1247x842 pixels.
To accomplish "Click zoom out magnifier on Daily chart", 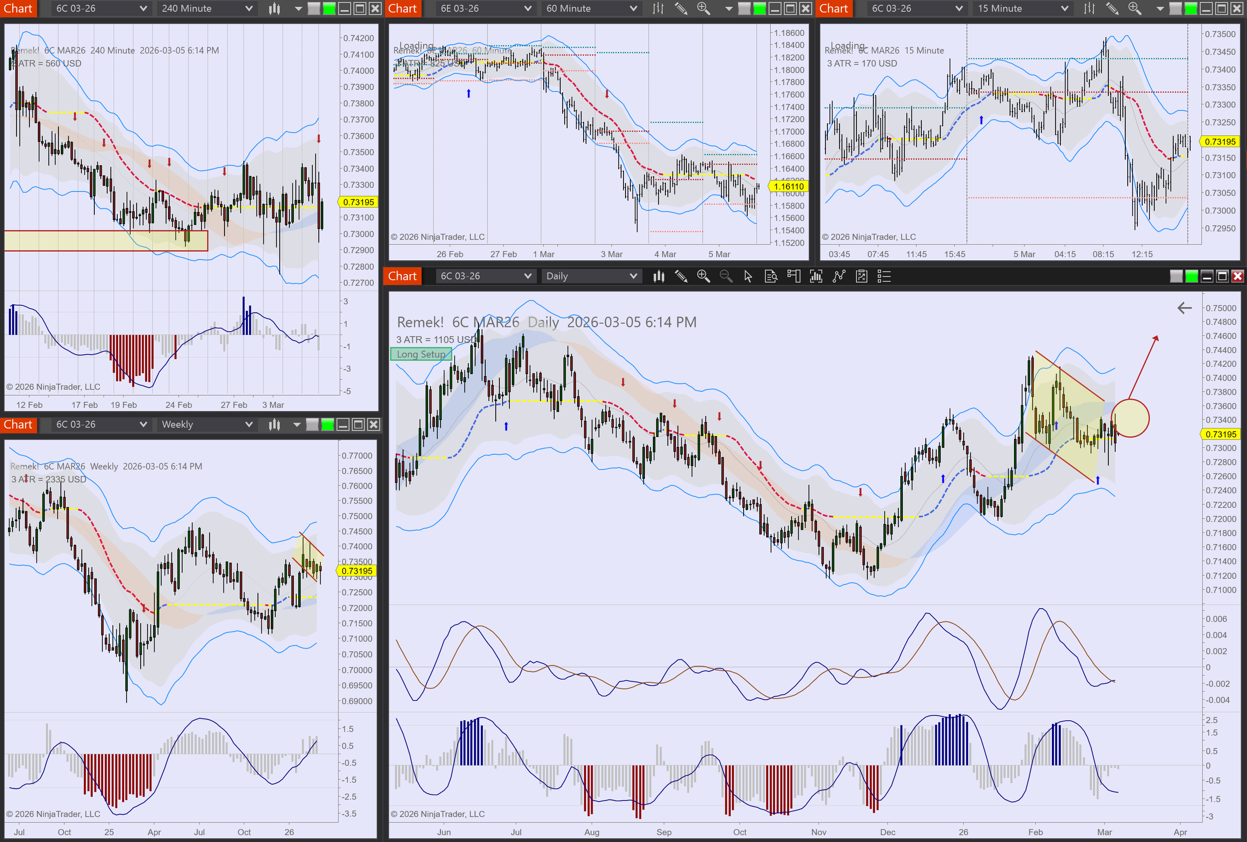I will pos(726,276).
